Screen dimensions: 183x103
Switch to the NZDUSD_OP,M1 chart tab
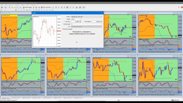pyautogui.click(x=37, y=98)
